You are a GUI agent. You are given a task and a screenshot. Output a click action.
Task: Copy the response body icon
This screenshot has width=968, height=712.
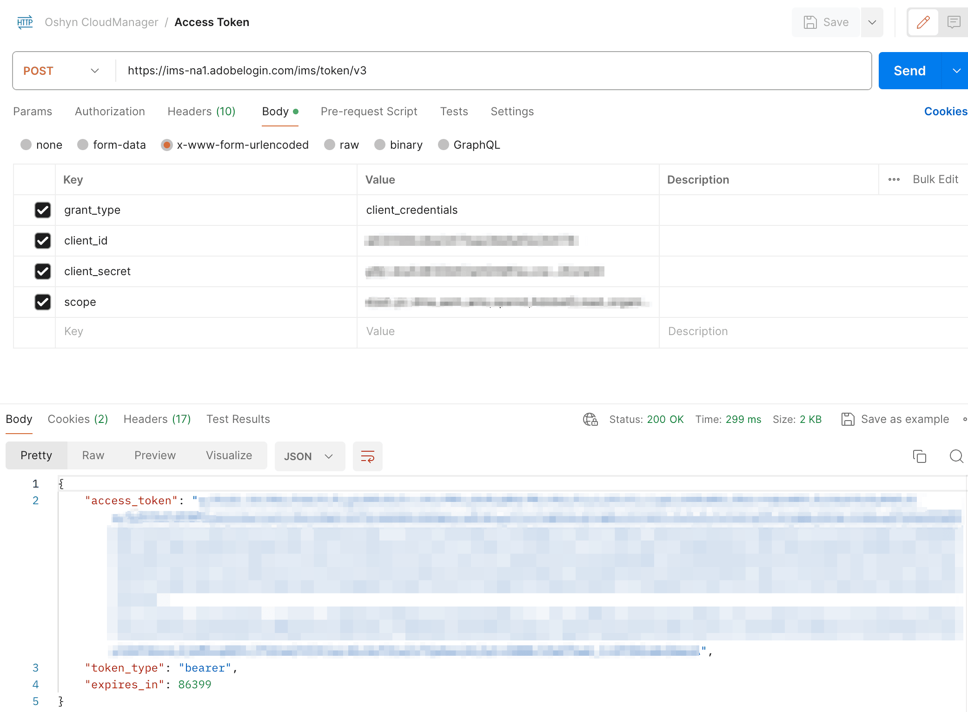(x=919, y=456)
